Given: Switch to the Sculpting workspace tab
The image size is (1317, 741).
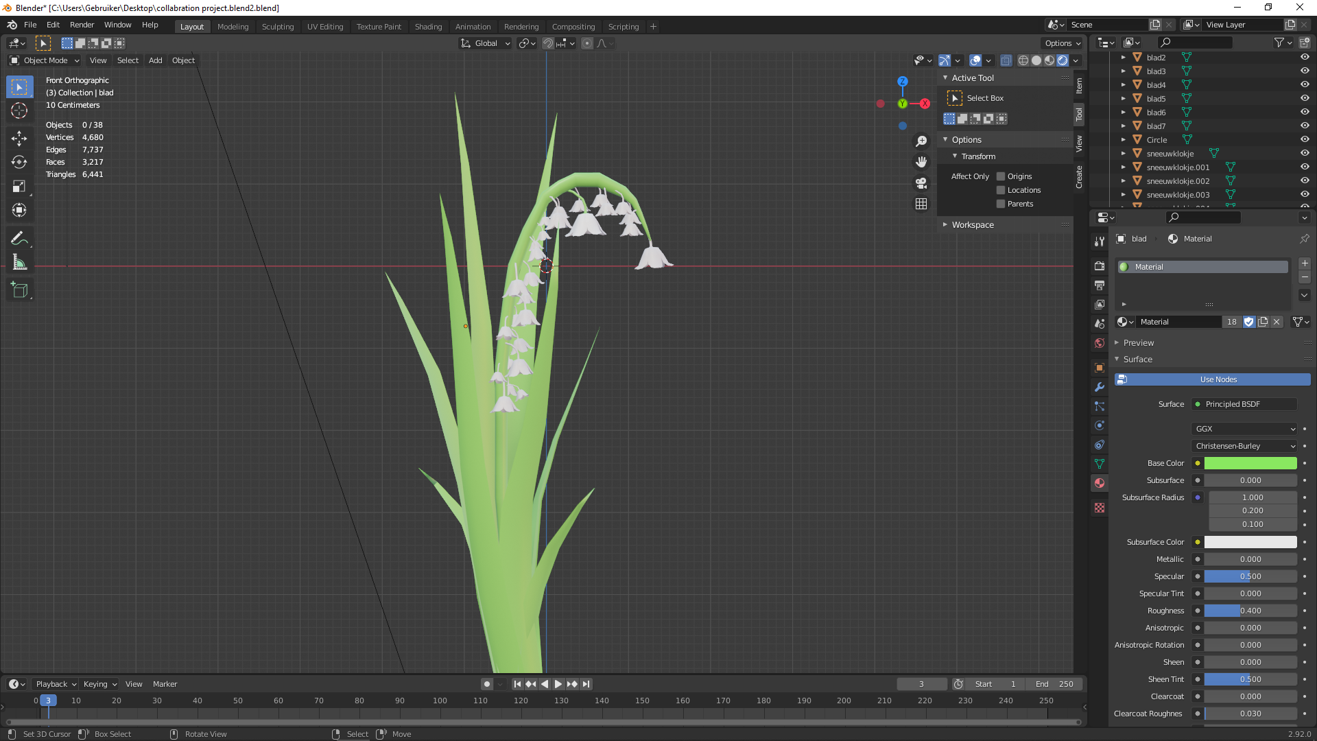Looking at the screenshot, I should pos(277,27).
